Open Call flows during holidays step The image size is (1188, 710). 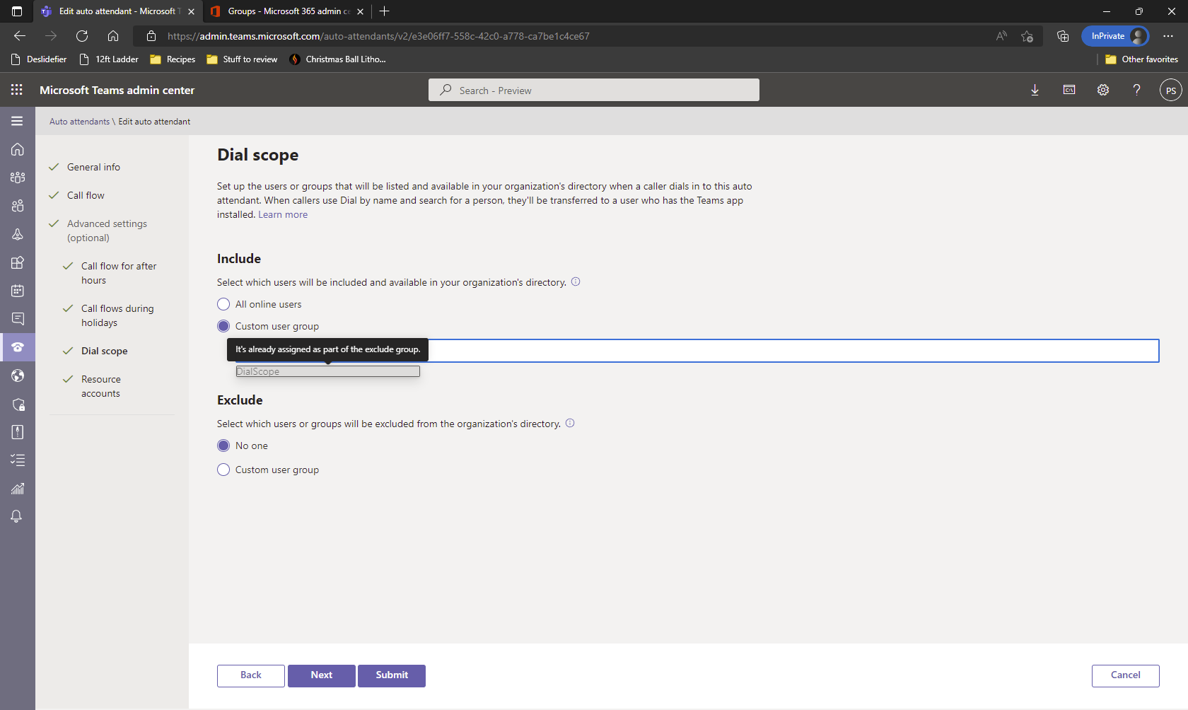click(117, 315)
